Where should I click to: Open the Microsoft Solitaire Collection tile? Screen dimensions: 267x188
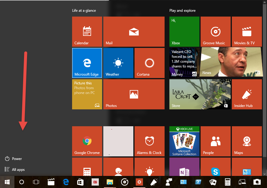pyautogui.click(x=184, y=141)
